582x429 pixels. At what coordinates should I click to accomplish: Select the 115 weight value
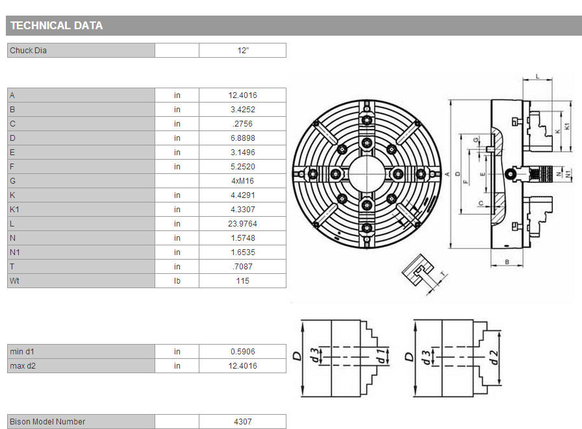click(x=242, y=280)
